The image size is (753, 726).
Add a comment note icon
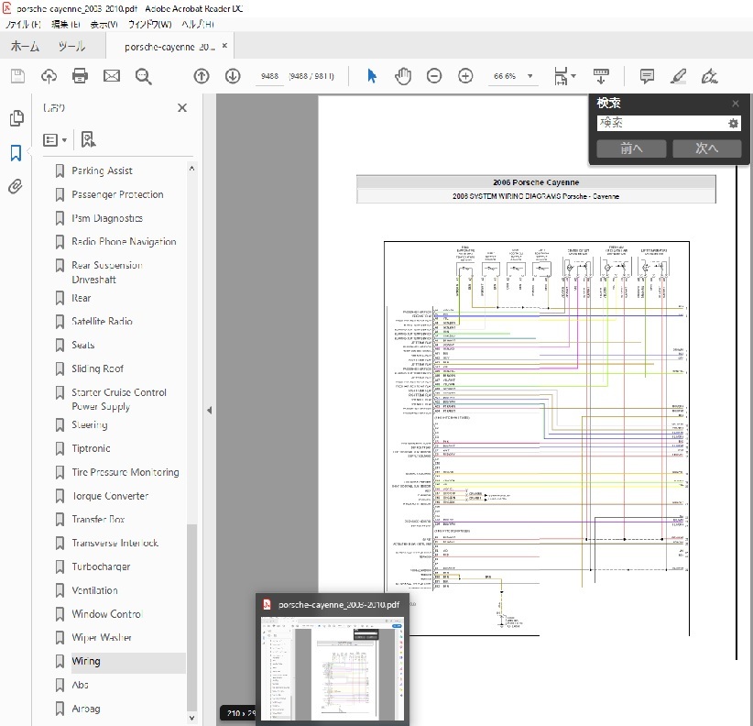click(x=647, y=76)
